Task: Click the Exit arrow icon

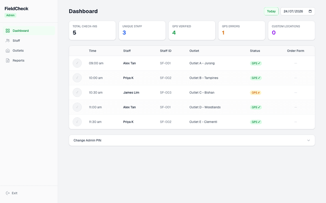Action: (x=8, y=193)
